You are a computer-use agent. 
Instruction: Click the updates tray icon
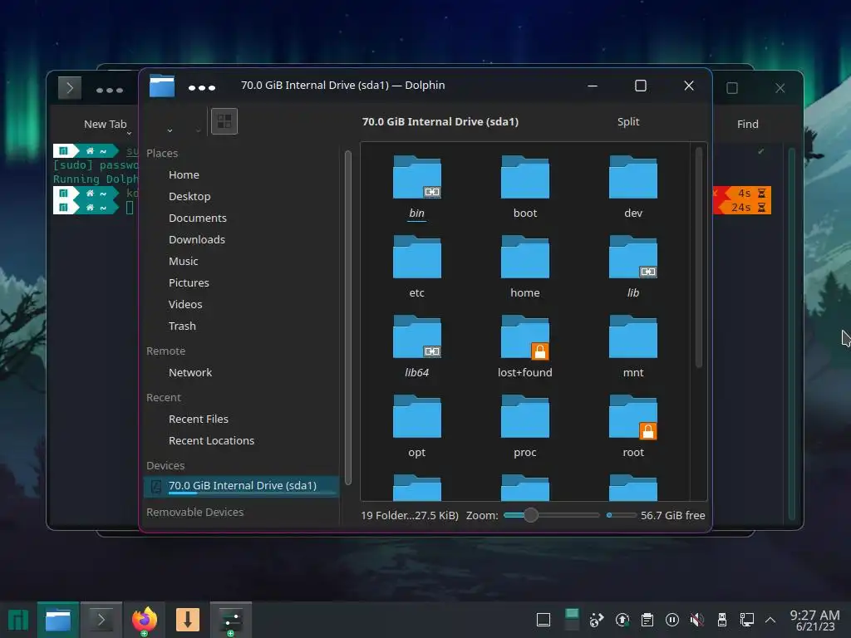point(622,620)
